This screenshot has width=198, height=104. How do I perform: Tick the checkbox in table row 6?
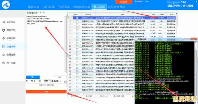[x=77, y=34]
